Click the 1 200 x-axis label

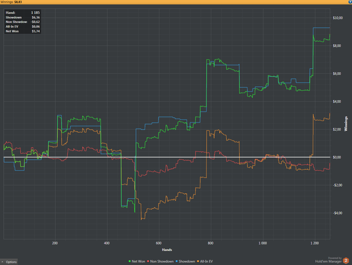(314, 243)
